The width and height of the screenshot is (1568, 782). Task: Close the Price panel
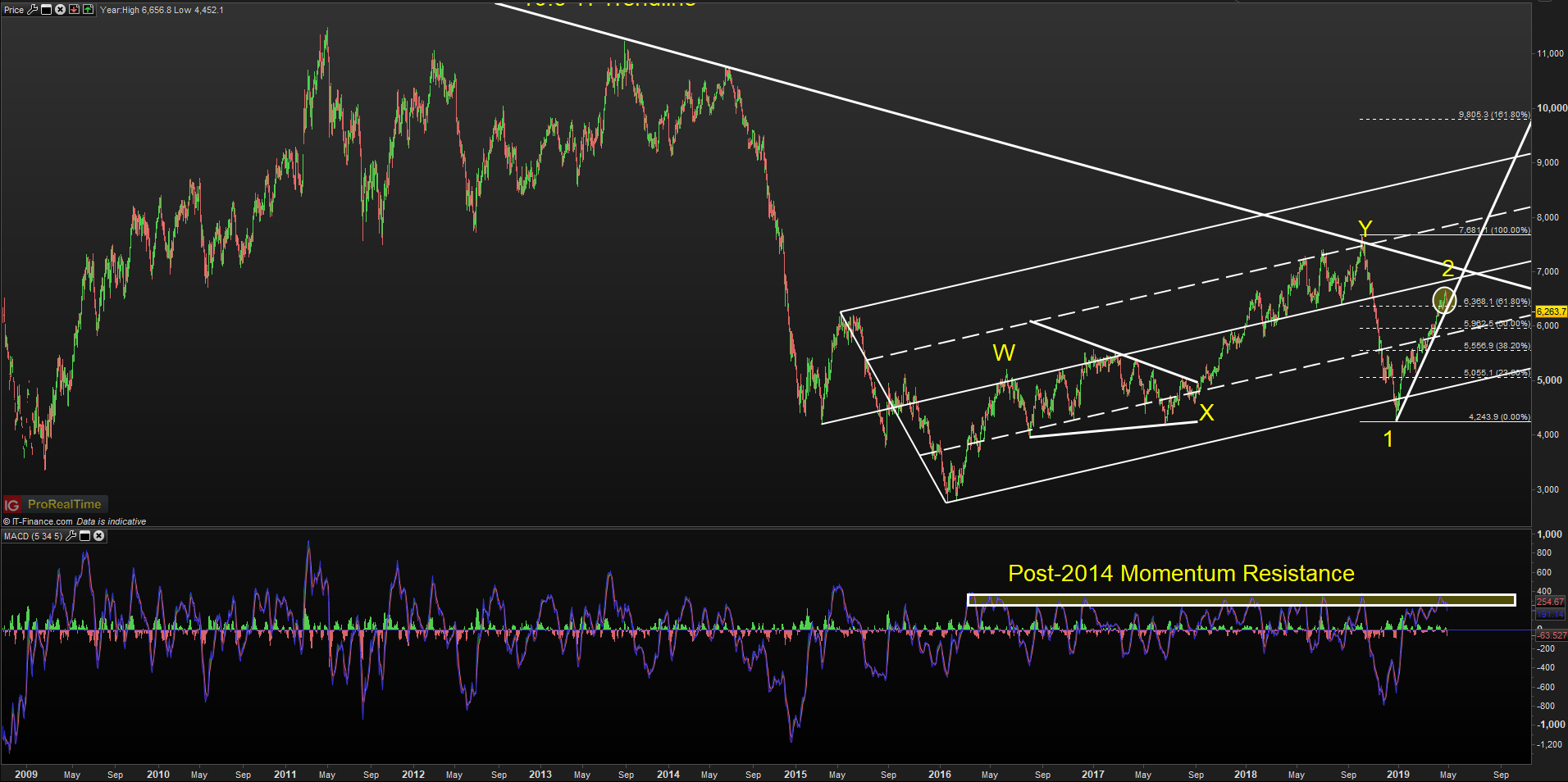[61, 10]
